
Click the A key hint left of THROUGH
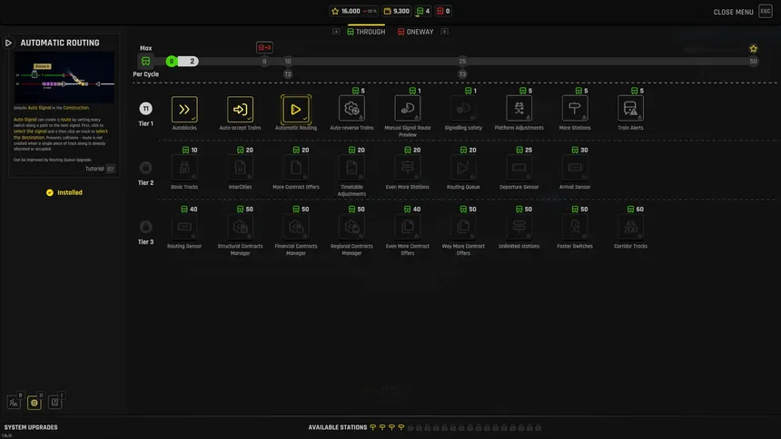point(336,32)
